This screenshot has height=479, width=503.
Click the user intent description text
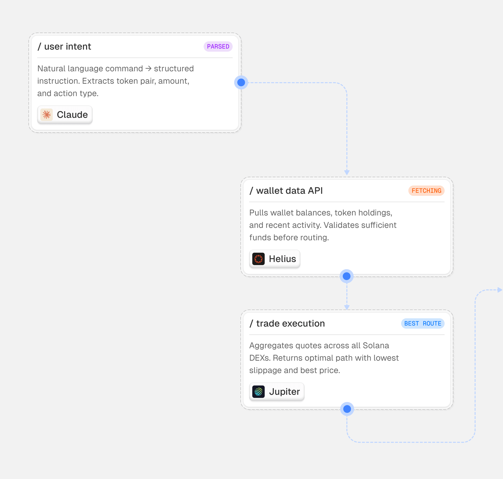116,81
